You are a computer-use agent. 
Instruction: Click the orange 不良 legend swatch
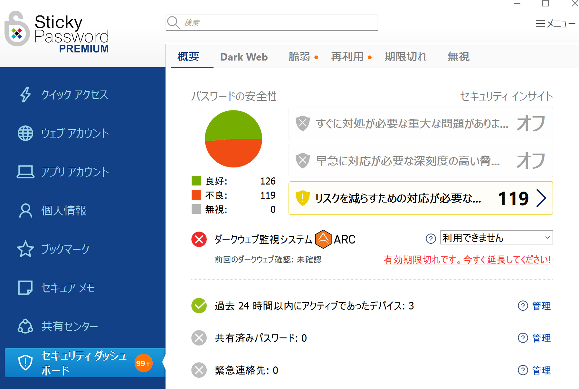[196, 195]
